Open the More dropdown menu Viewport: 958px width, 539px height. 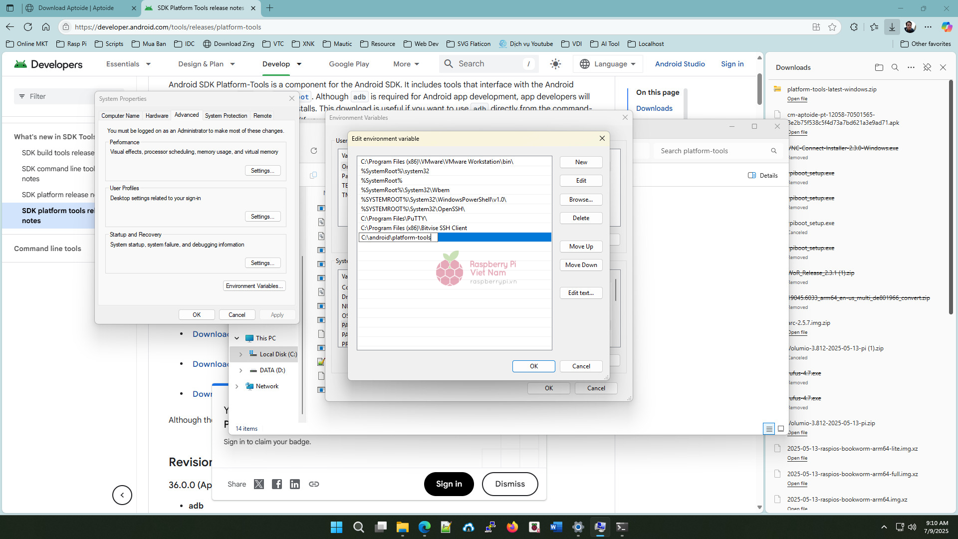pyautogui.click(x=406, y=64)
